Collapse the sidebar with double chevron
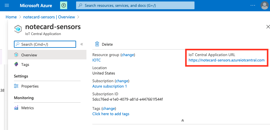The height and width of the screenshot is (130, 270). pos(82,44)
